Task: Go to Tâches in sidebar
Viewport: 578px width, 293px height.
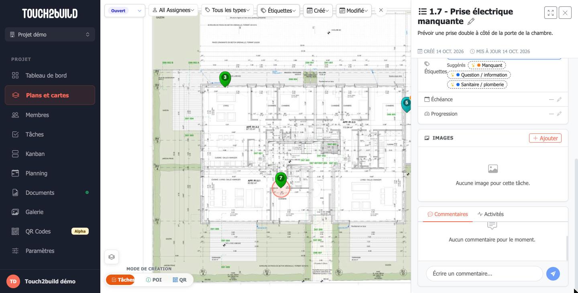Action: coord(50,134)
